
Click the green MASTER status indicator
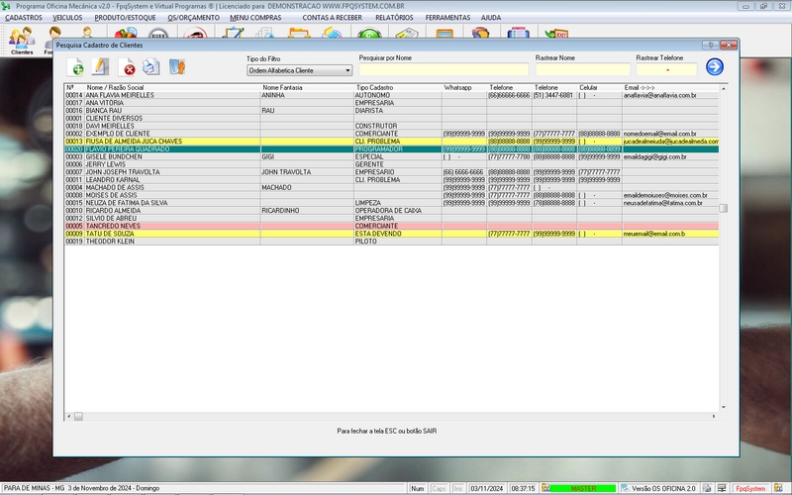pyautogui.click(x=583, y=488)
